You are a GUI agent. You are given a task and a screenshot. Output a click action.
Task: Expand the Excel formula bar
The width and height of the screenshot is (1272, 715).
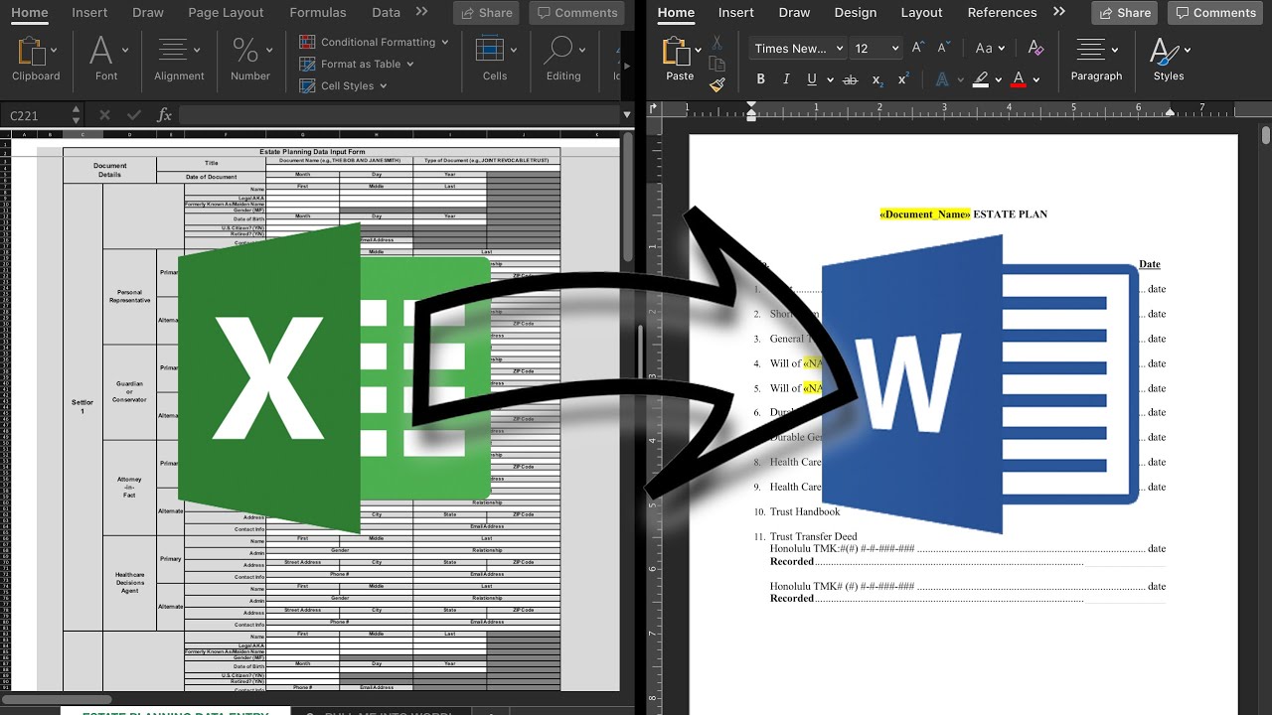click(627, 115)
